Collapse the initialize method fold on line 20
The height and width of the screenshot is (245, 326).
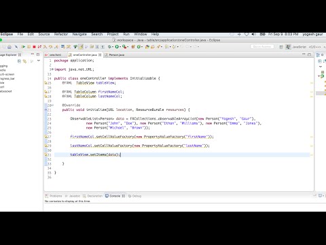coord(52,105)
